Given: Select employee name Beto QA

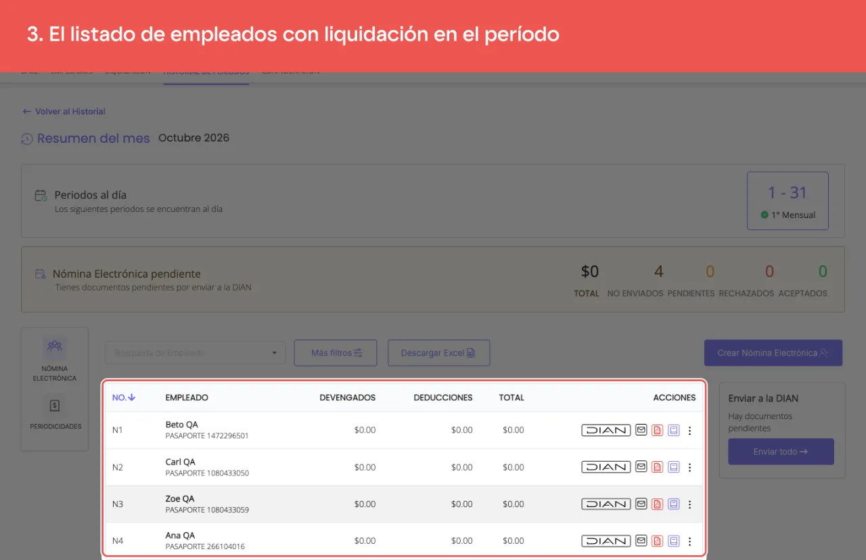Looking at the screenshot, I should click(x=181, y=425).
